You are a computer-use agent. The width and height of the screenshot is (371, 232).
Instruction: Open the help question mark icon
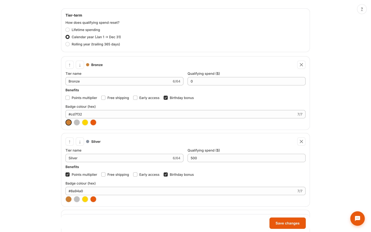[362, 9]
